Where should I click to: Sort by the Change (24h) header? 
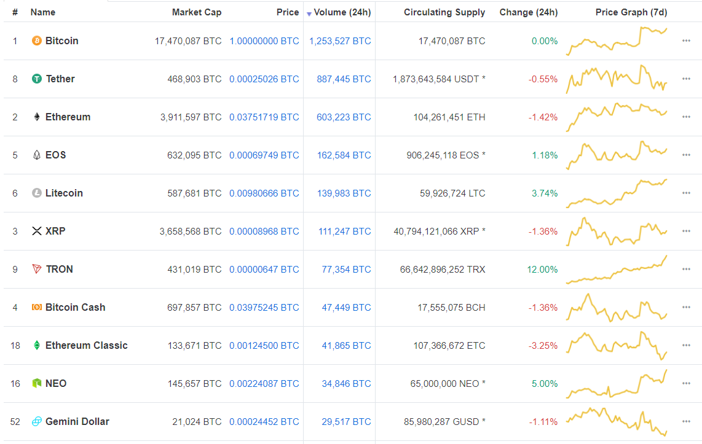pos(528,12)
